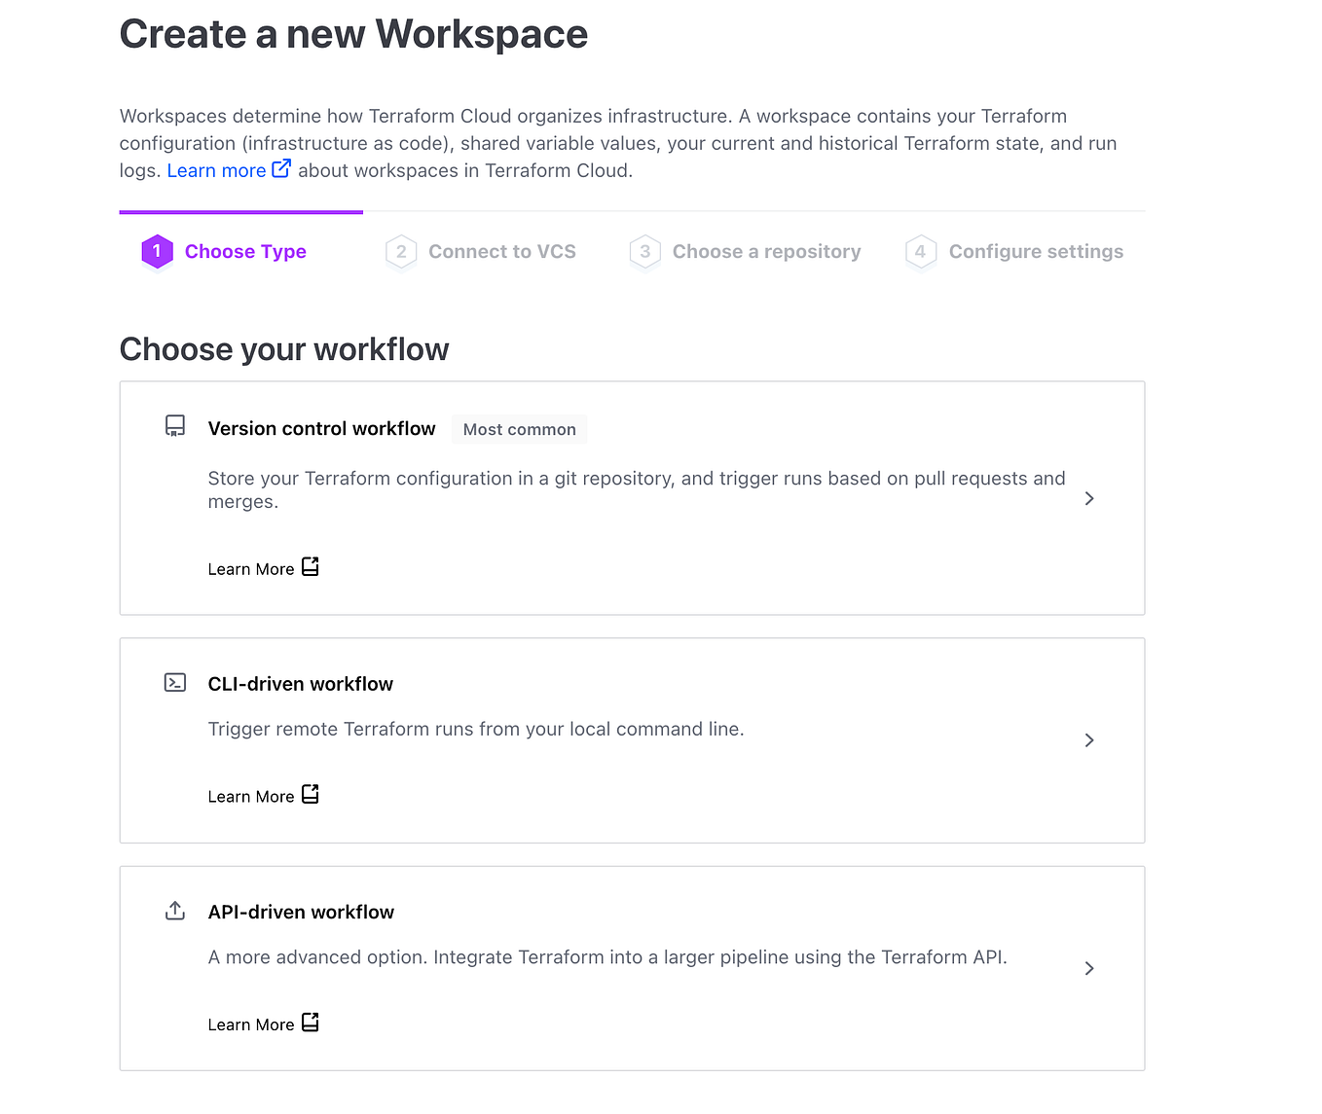The height and width of the screenshot is (1114, 1322).
Task: Click the external-link icon on API Learn More
Action: click(311, 1022)
